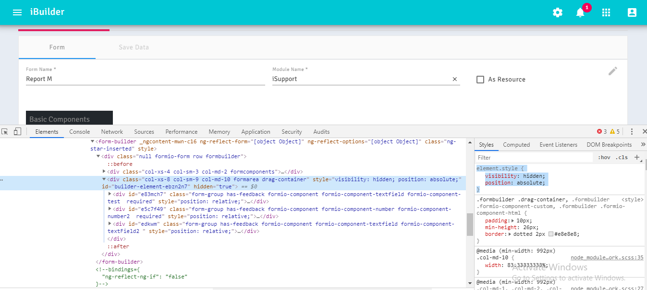
Task: Open the DevTools three-dot customize menu
Action: [x=632, y=131]
